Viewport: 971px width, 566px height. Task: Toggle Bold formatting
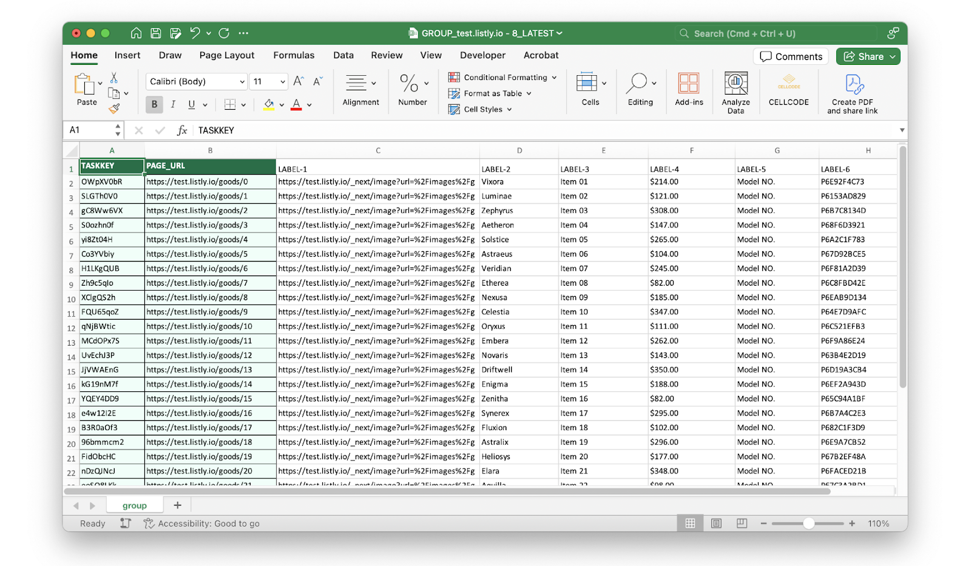[x=154, y=104]
